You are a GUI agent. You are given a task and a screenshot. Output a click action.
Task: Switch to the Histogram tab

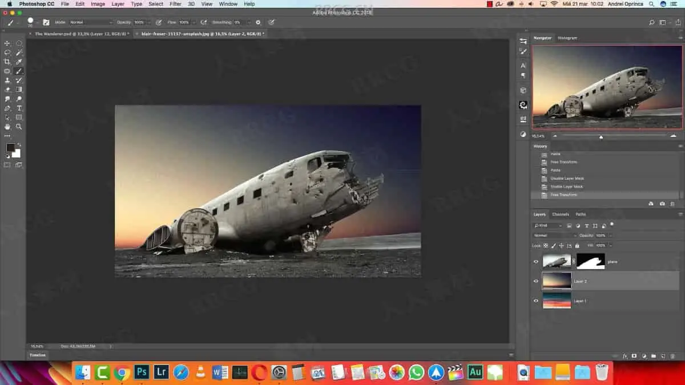click(567, 38)
